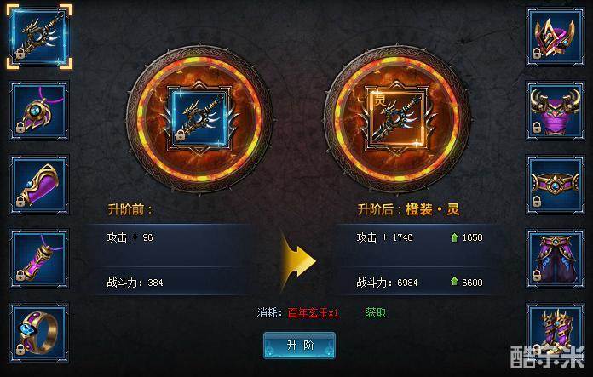Click the upgraded 灵 weapon preview
This screenshot has height=377, width=593.
(397, 117)
